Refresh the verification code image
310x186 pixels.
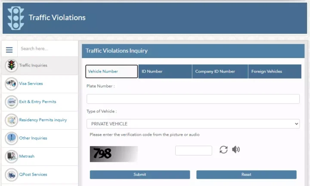click(223, 149)
